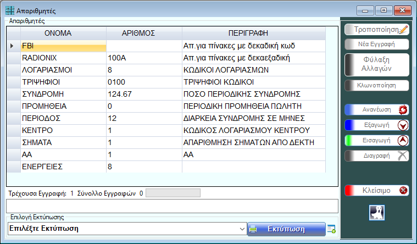Screen dimensions: 417x244
Task: Select the RADIONIX row name cell
Action: (63, 58)
